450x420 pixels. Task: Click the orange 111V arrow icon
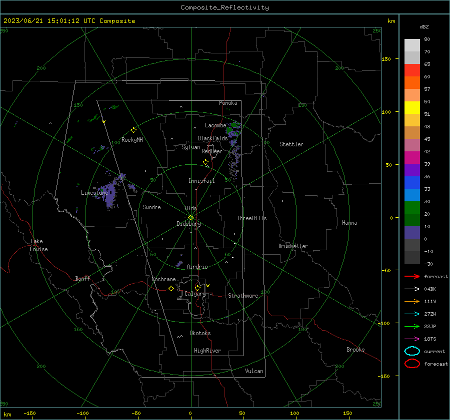[412, 301]
